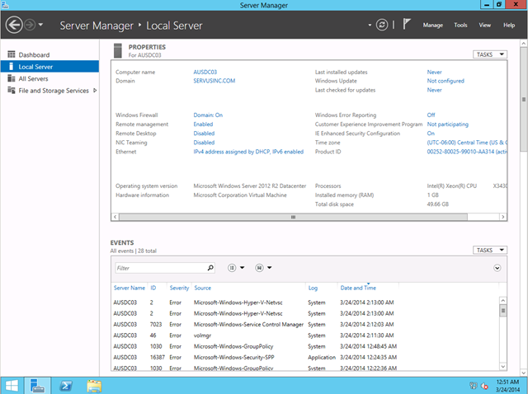Screen dimensions: 528x394
Task: Open the Events TASKS dropdown
Action: coord(490,250)
